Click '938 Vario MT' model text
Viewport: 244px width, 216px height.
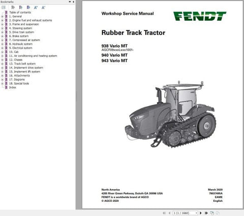coord(114,46)
